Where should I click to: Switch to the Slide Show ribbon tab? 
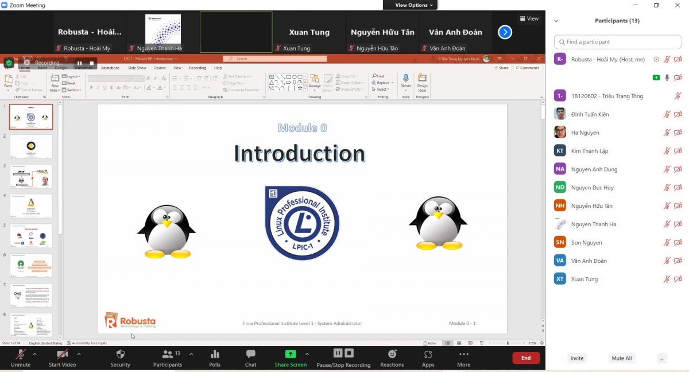coord(137,68)
